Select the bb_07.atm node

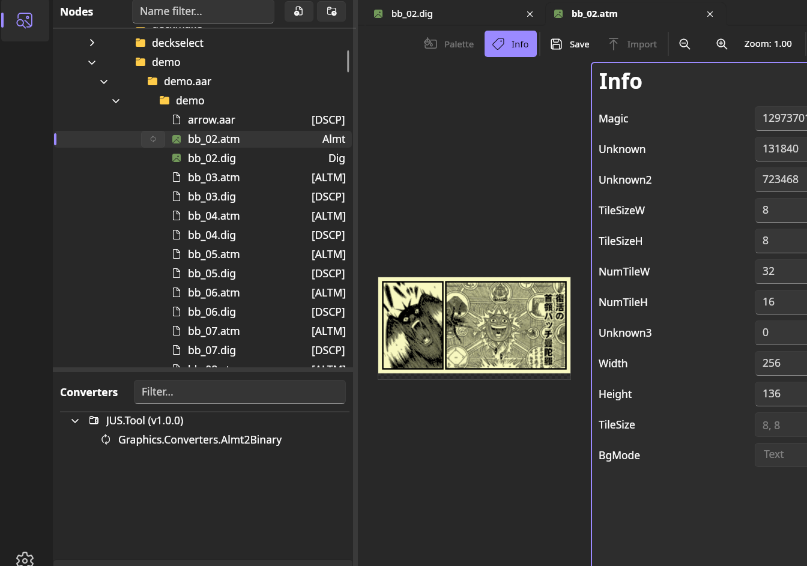[203, 331]
